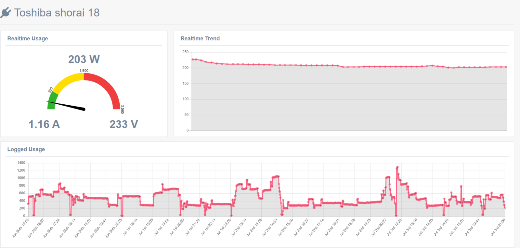Click the '600' axis label on Logged Usage
Viewport: 520px width, 248px height.
pyautogui.click(x=22, y=193)
